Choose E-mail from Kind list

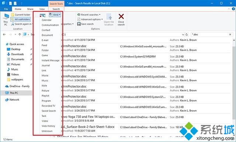tap(45, 40)
